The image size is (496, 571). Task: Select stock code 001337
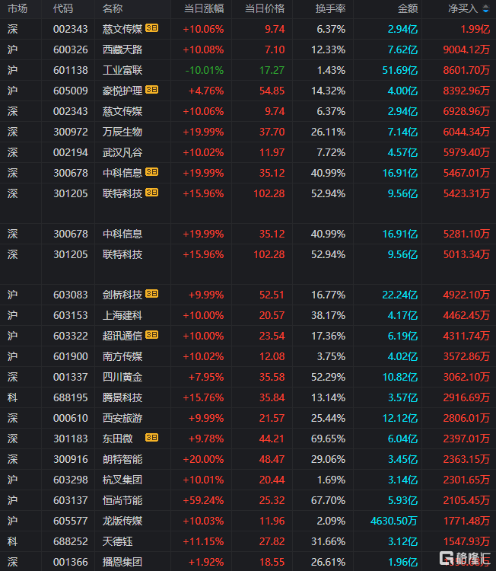pyautogui.click(x=71, y=377)
